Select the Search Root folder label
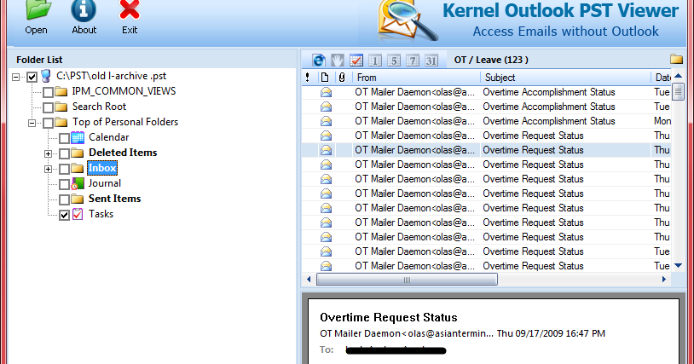Screen dimensions: 694x364 [99, 107]
